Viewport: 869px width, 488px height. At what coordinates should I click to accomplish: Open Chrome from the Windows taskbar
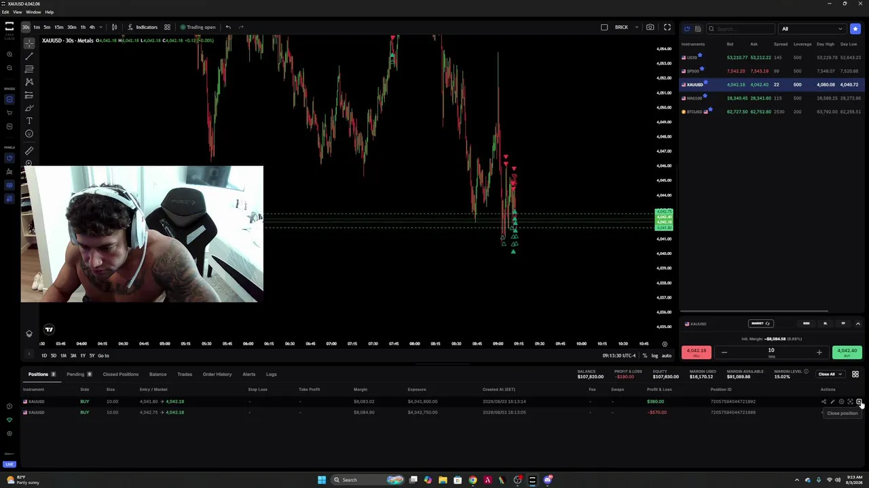(473, 480)
